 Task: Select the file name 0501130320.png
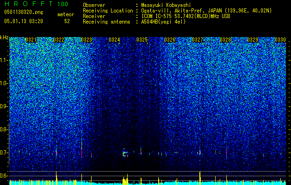click(24, 12)
